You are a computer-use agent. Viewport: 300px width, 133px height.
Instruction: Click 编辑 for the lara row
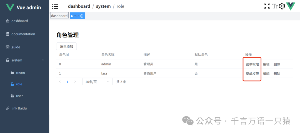(x=266, y=74)
